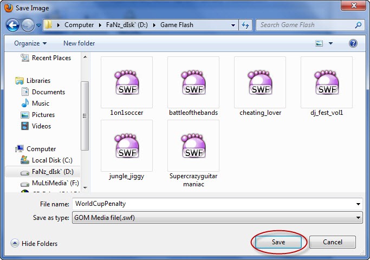Click the refresh icon beside address bar
The width and height of the screenshot is (370, 260).
pos(245,25)
